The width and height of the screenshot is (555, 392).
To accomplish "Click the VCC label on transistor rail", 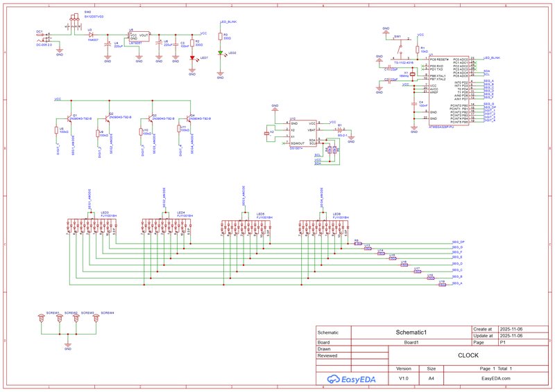I will (58, 99).
